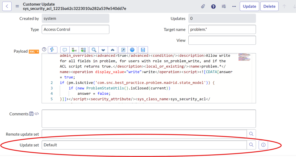Focus the Update set field showing Default
296x157 pixels.
point(144,145)
